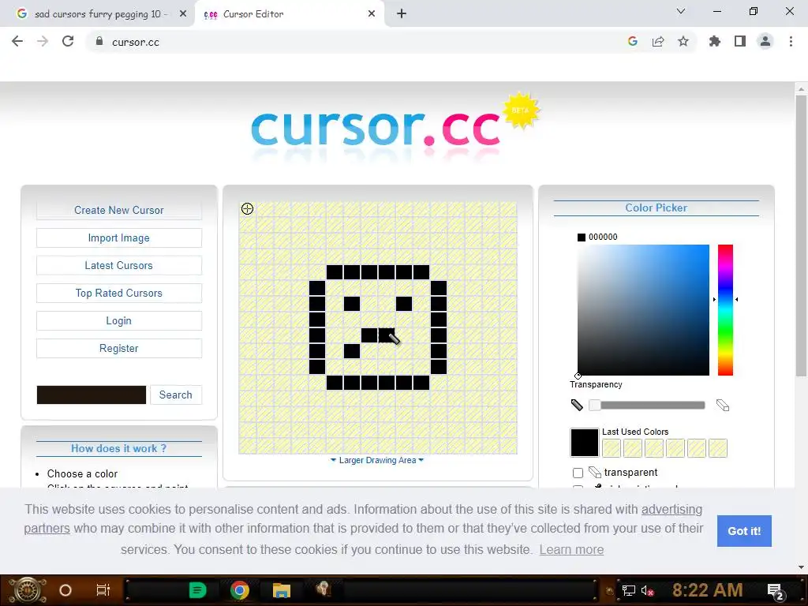Open Task View in the taskbar
808x606 pixels.
click(x=103, y=590)
